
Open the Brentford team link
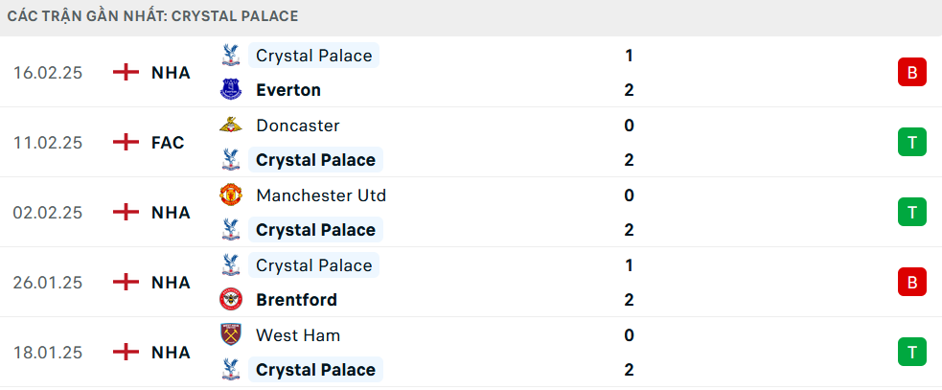point(297,299)
